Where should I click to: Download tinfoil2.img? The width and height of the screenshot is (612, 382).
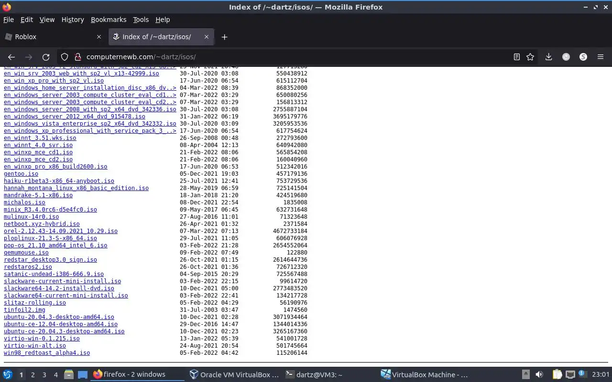24,310
